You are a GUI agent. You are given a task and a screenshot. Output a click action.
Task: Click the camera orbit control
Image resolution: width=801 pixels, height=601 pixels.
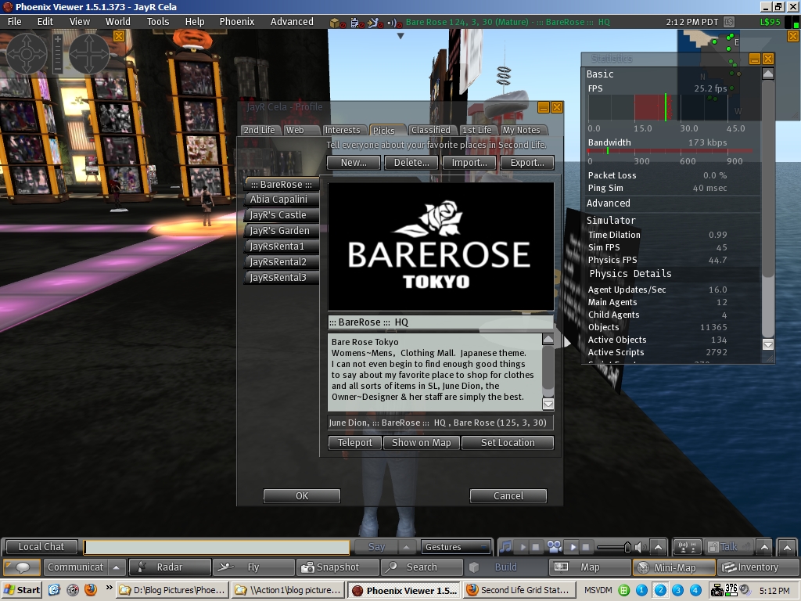pos(27,54)
